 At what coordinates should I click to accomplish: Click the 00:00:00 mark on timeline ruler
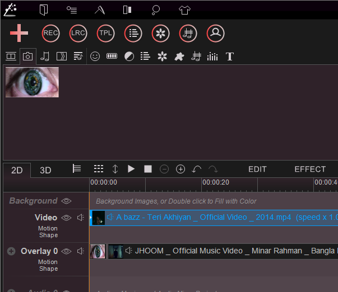tap(104, 182)
